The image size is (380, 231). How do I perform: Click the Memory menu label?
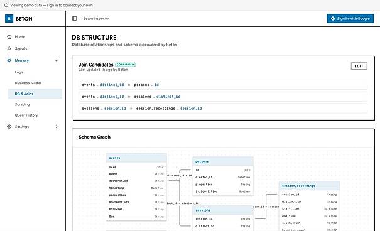[22, 60]
